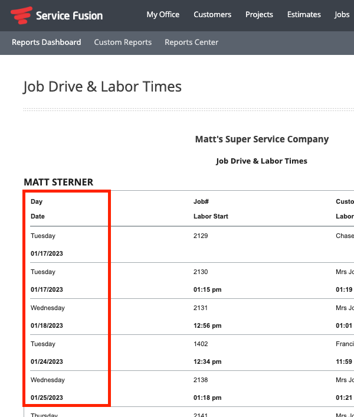Click the Labor Start column header
354x417 pixels.
tap(211, 216)
